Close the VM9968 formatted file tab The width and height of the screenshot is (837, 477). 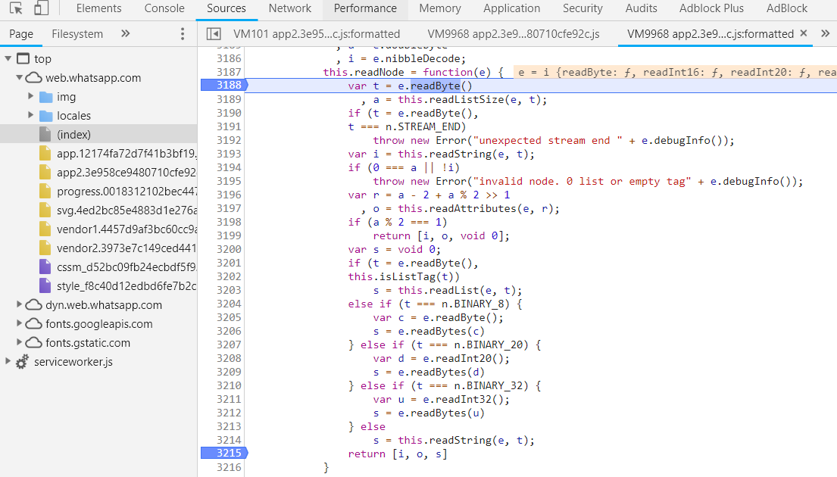[804, 33]
